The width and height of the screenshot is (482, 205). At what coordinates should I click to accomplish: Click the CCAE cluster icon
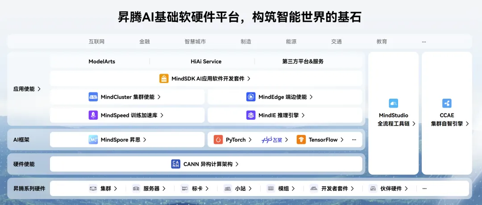447,103
